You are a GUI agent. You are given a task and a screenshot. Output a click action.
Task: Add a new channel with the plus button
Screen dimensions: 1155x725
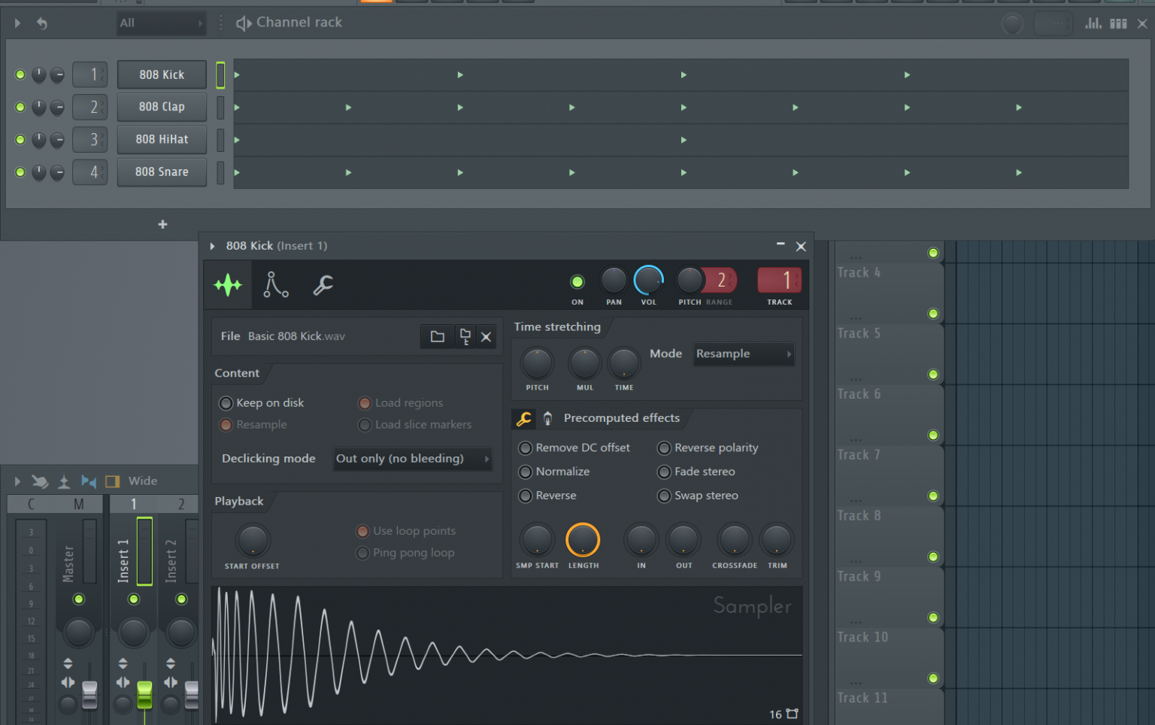pyautogui.click(x=162, y=223)
